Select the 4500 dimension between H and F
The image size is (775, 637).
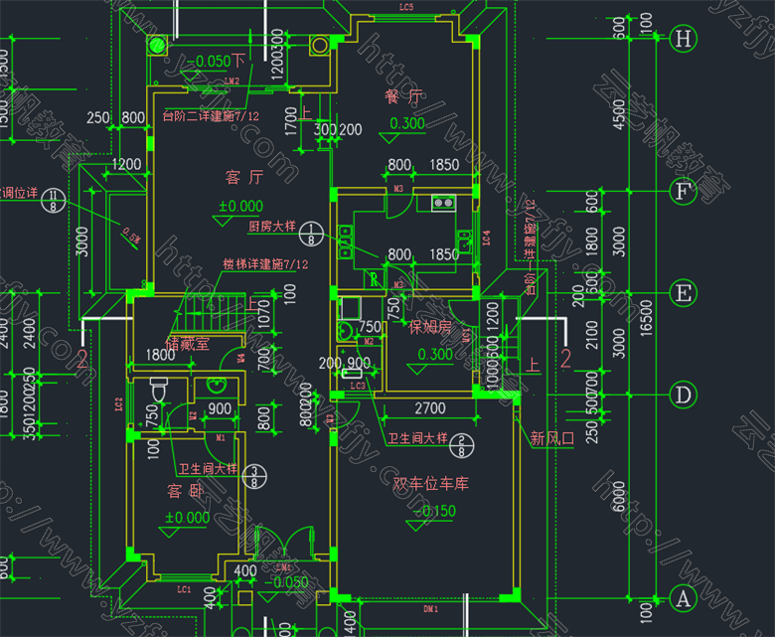[x=619, y=114]
